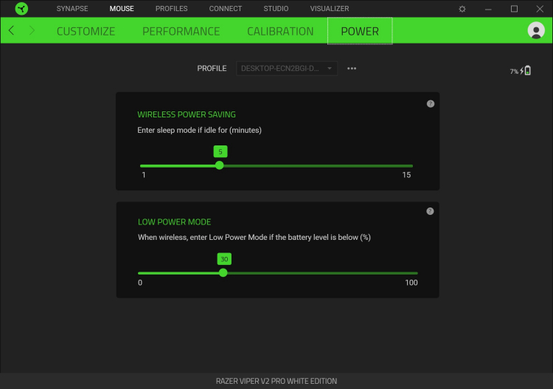Screen dimensions: 553x389
Task: Go back with the left arrow
Action: [x=11, y=30]
